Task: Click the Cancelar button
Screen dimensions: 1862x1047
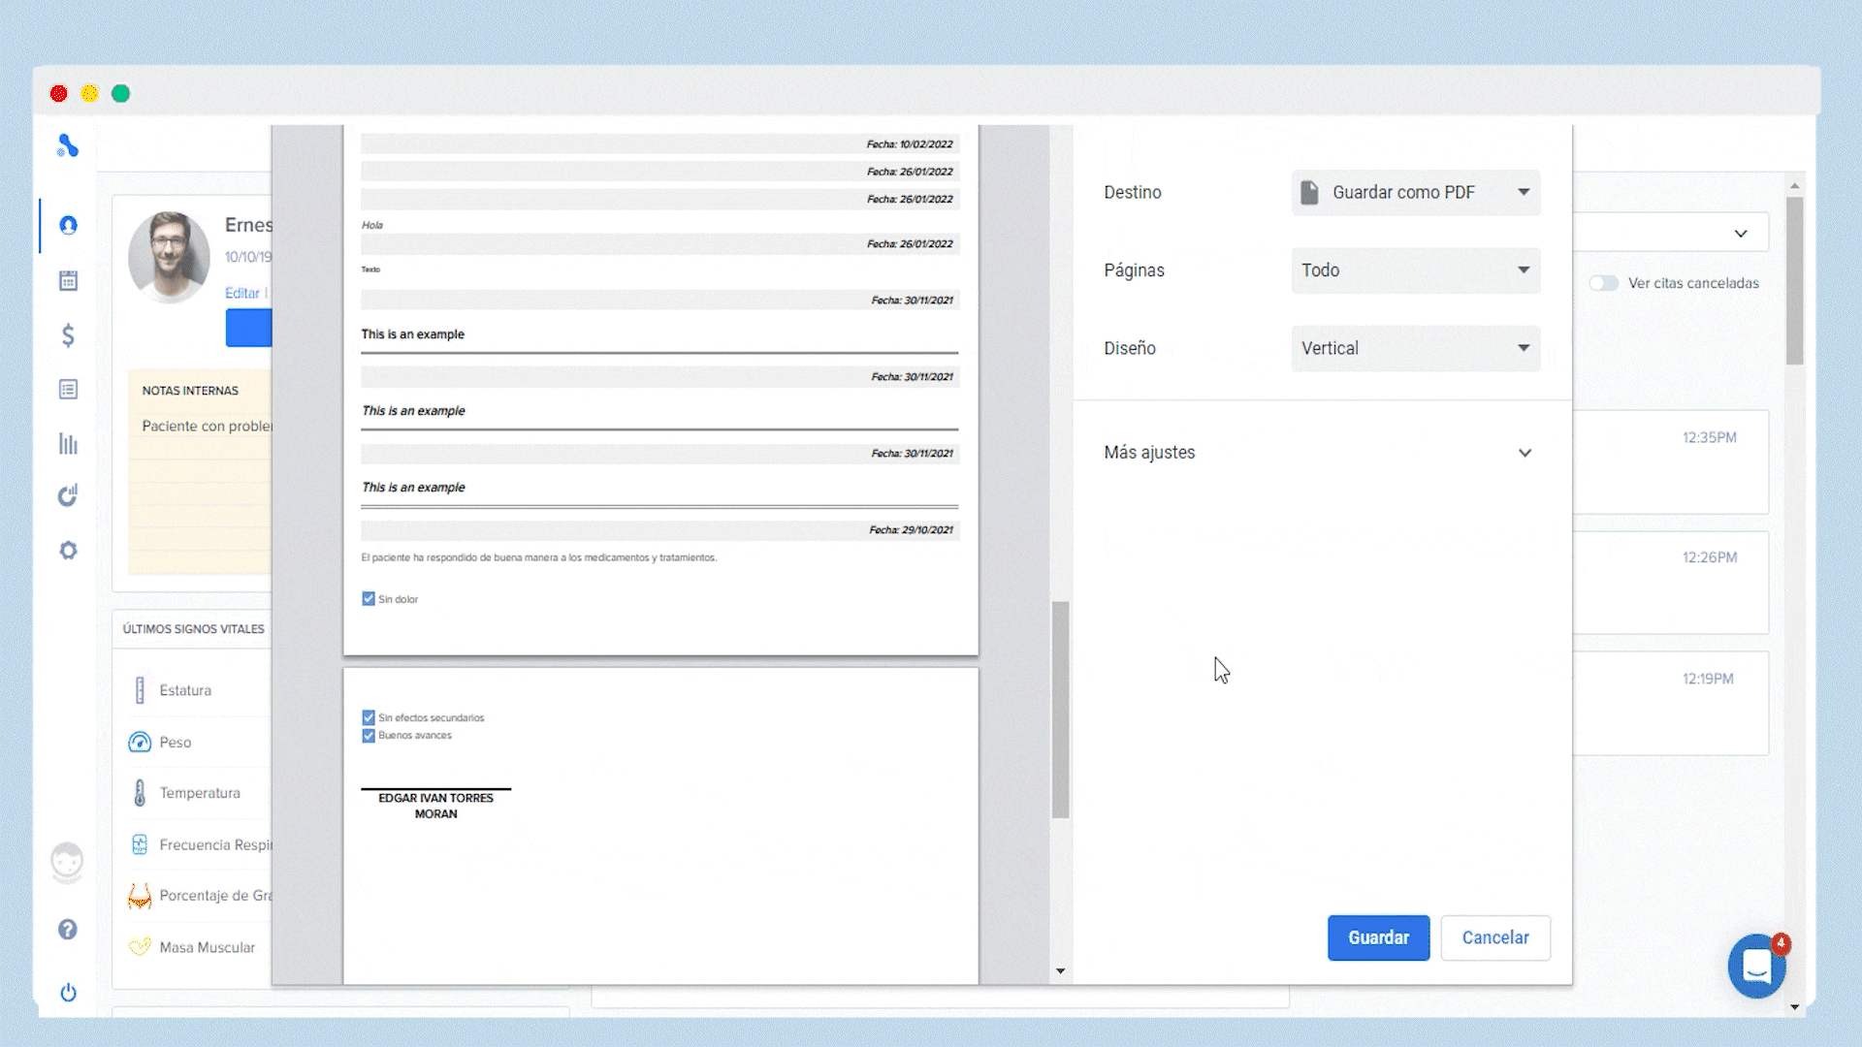Action: click(x=1494, y=937)
